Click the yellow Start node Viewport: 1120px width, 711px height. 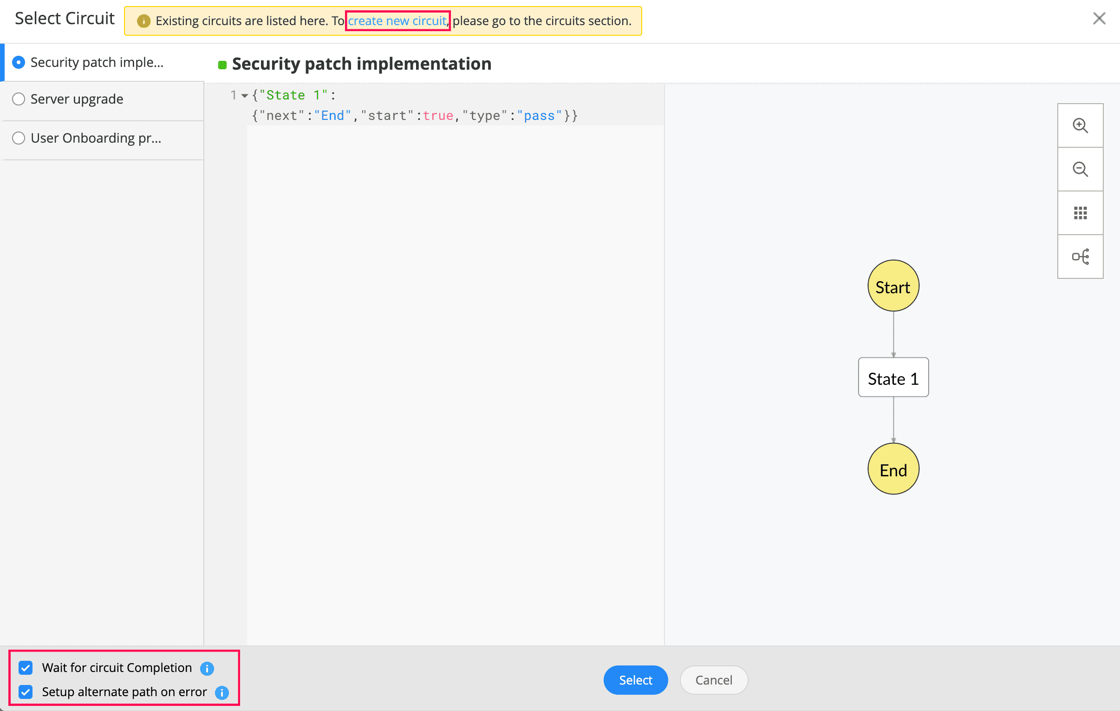coord(892,286)
